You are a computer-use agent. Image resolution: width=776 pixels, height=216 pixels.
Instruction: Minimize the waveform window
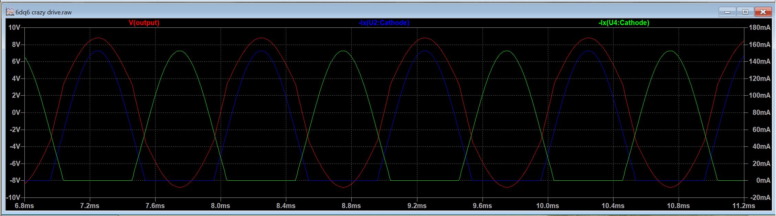click(727, 12)
